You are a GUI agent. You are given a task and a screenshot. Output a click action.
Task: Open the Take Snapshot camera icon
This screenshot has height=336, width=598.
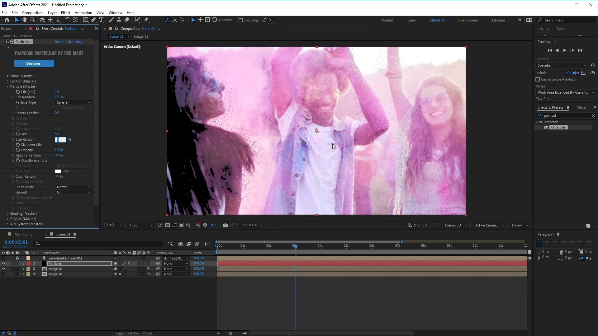[x=225, y=225]
